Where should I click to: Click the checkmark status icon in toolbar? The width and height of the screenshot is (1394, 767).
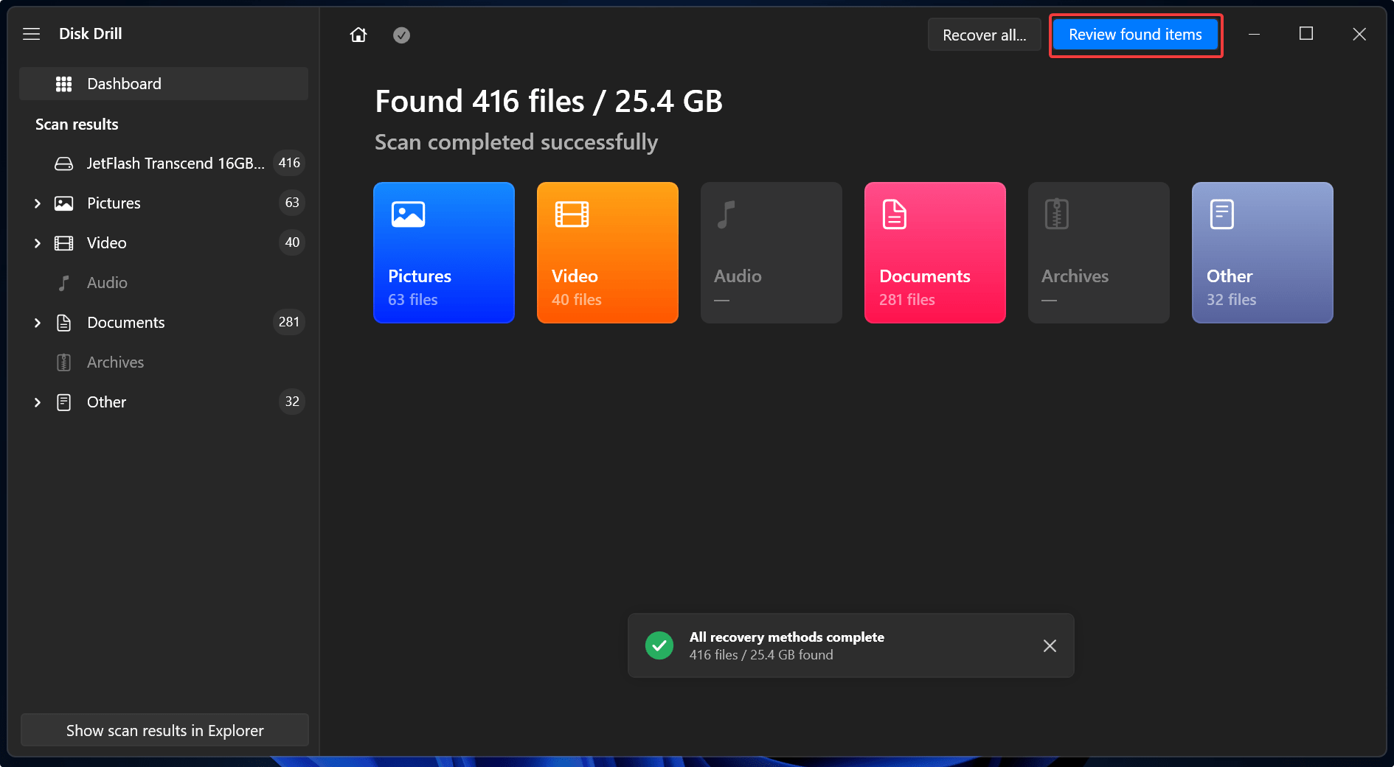tap(401, 35)
